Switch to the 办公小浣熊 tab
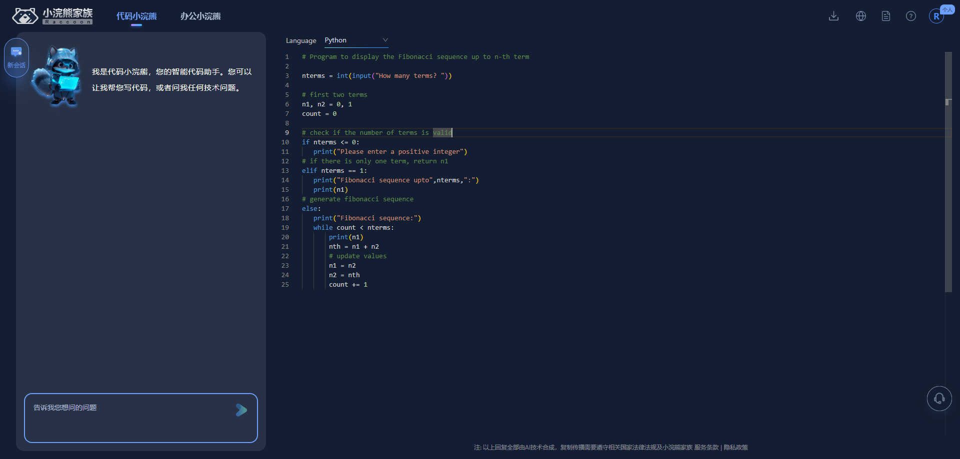 point(200,16)
